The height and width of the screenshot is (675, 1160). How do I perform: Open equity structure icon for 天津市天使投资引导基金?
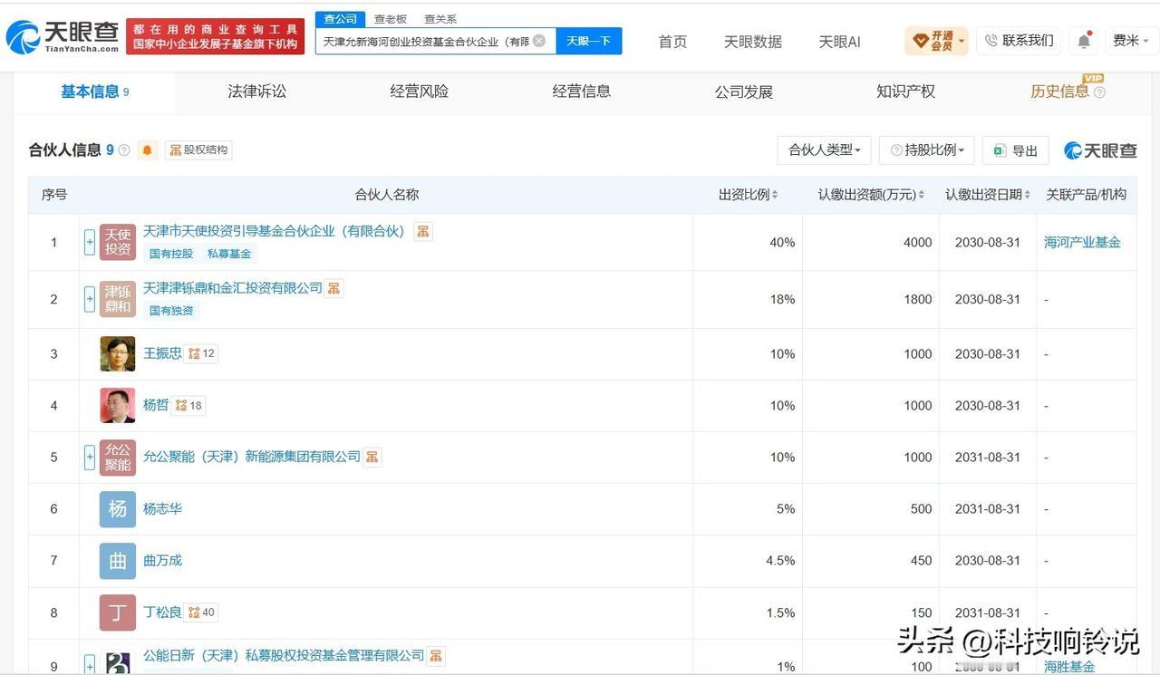tap(422, 231)
